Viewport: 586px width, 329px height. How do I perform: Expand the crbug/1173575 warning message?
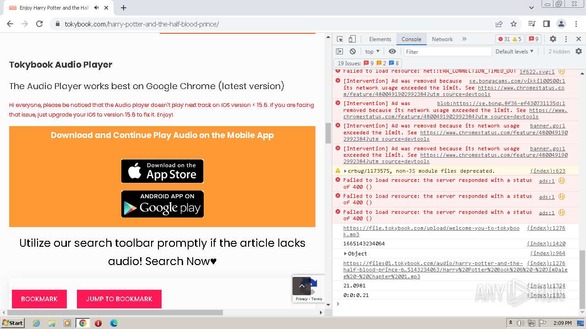coord(345,171)
